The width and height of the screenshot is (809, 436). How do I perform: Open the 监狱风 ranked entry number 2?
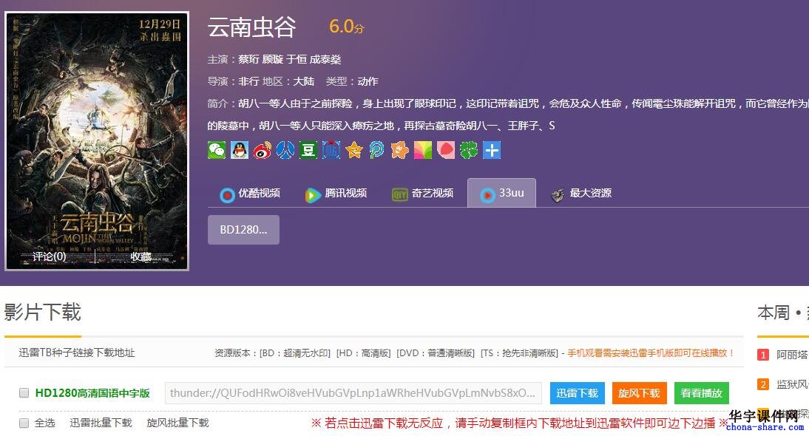[792, 384]
